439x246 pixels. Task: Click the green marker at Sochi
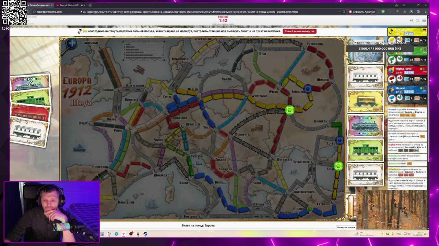pyautogui.click(x=338, y=166)
